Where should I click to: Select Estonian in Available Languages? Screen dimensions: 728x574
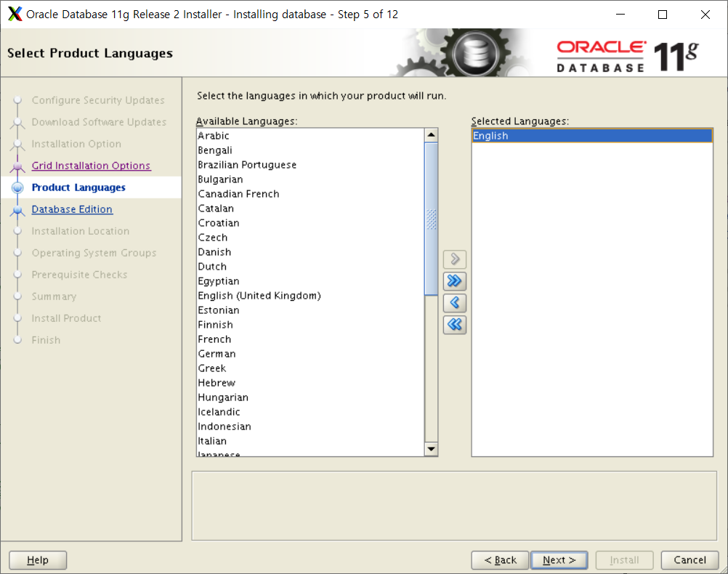pos(310,310)
